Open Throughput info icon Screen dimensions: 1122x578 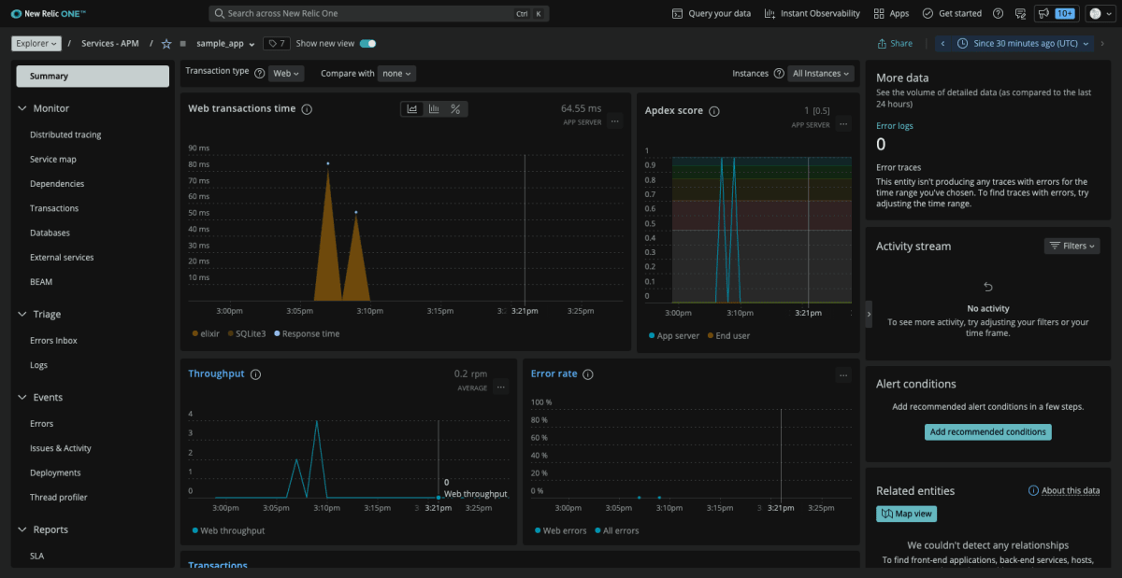(255, 374)
